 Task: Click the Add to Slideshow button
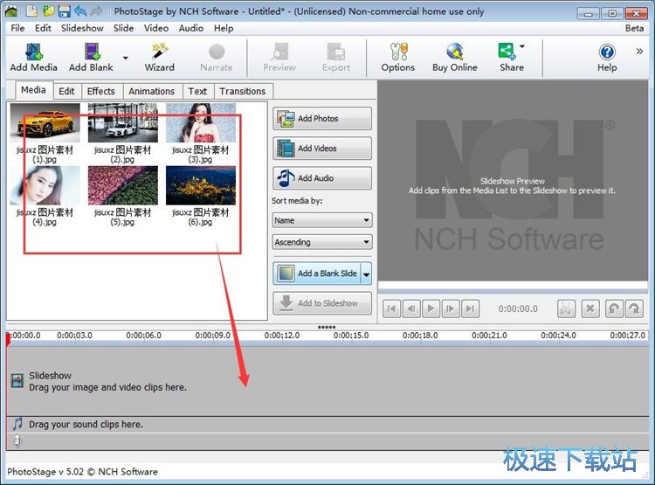(322, 303)
